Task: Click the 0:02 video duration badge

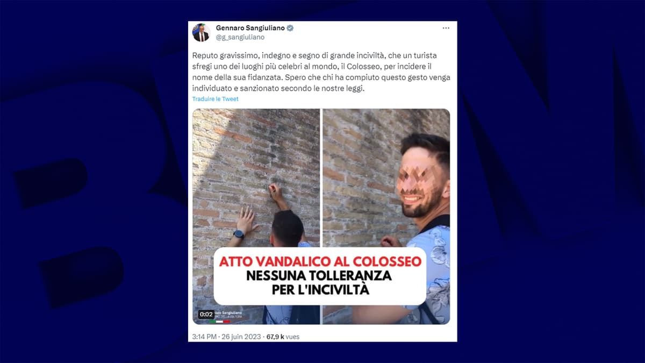Action: [206, 314]
